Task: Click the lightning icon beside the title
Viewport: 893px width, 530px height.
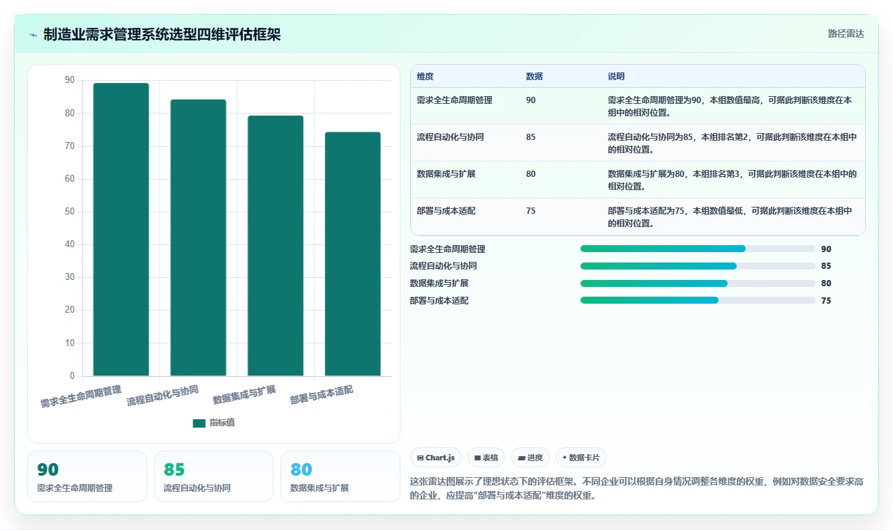Action: (33, 35)
